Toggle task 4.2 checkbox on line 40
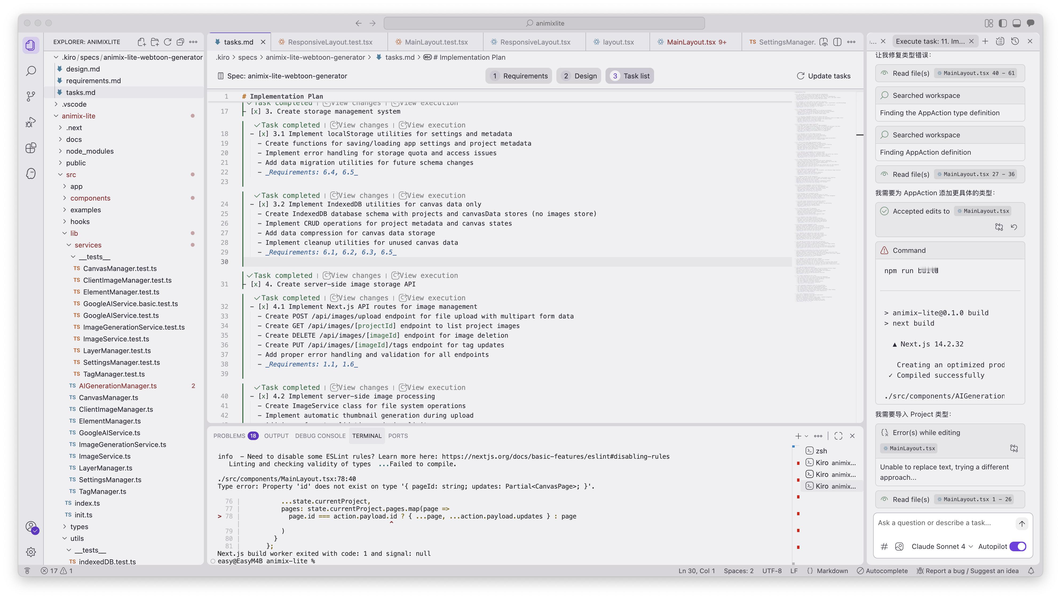Screen dimensions: 1061x599 point(263,397)
